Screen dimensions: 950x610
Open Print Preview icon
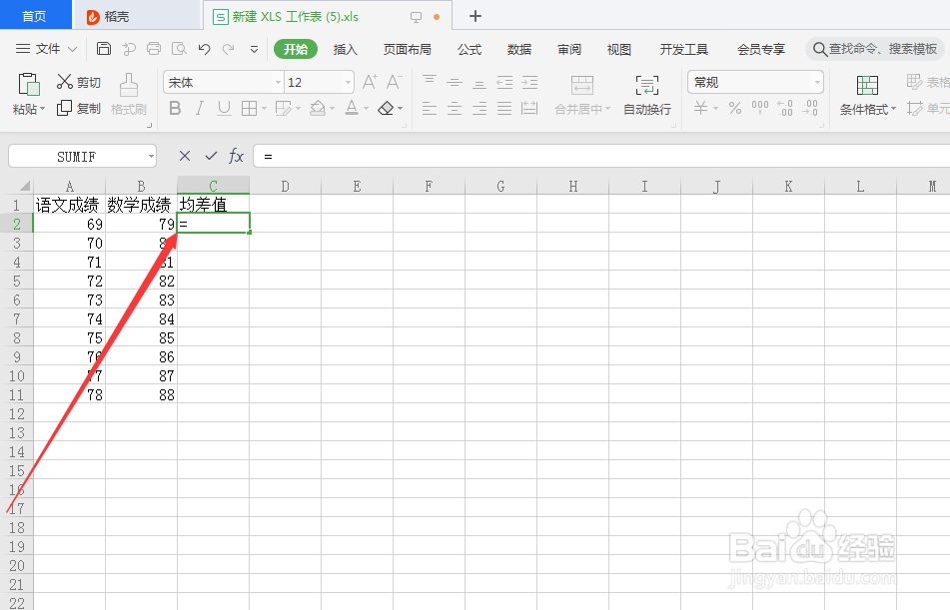coord(179,49)
